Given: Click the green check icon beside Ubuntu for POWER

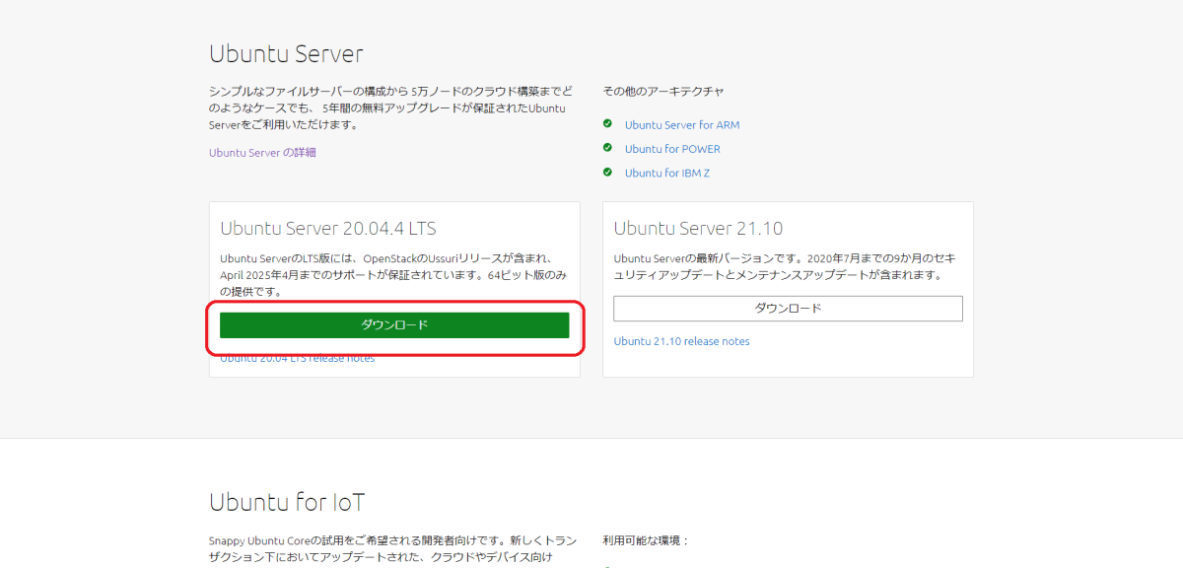Looking at the screenshot, I should tap(608, 148).
